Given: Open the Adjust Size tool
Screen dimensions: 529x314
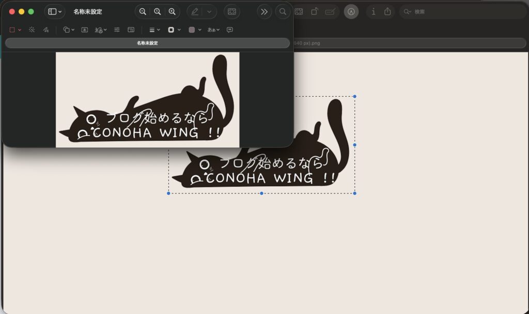Looking at the screenshot, I should click(131, 30).
